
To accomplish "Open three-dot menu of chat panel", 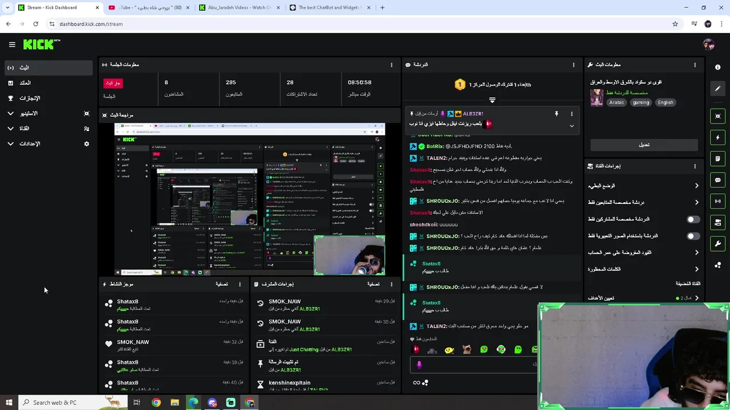I will click(574, 65).
